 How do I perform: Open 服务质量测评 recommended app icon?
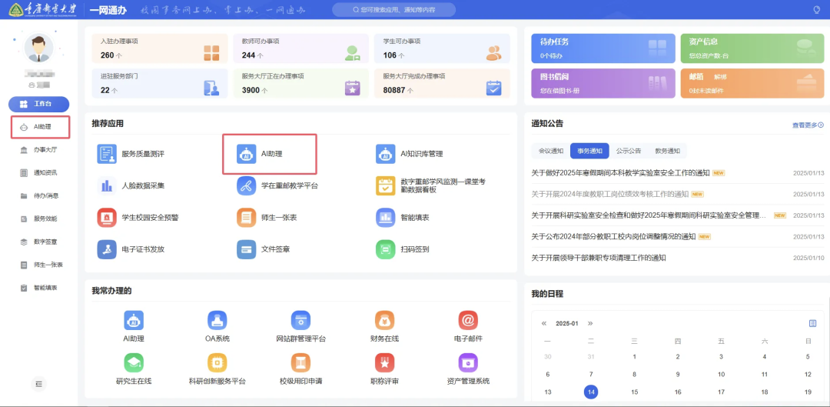click(x=106, y=154)
